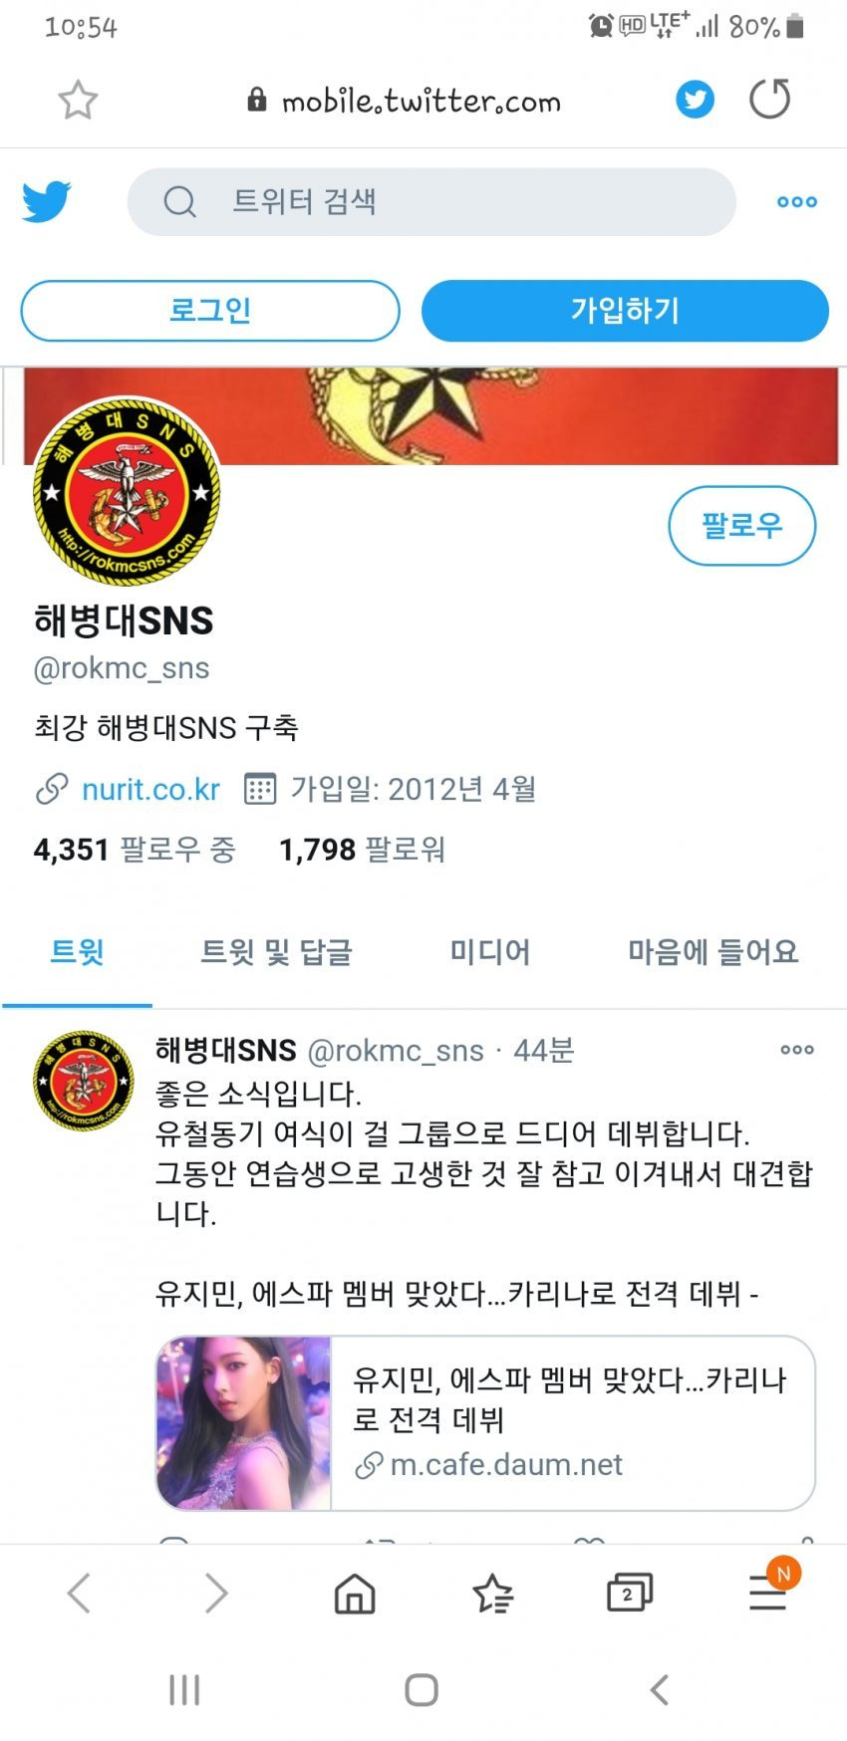Focus the 트위터 검색 search field
The width and height of the screenshot is (847, 1741).
[431, 201]
